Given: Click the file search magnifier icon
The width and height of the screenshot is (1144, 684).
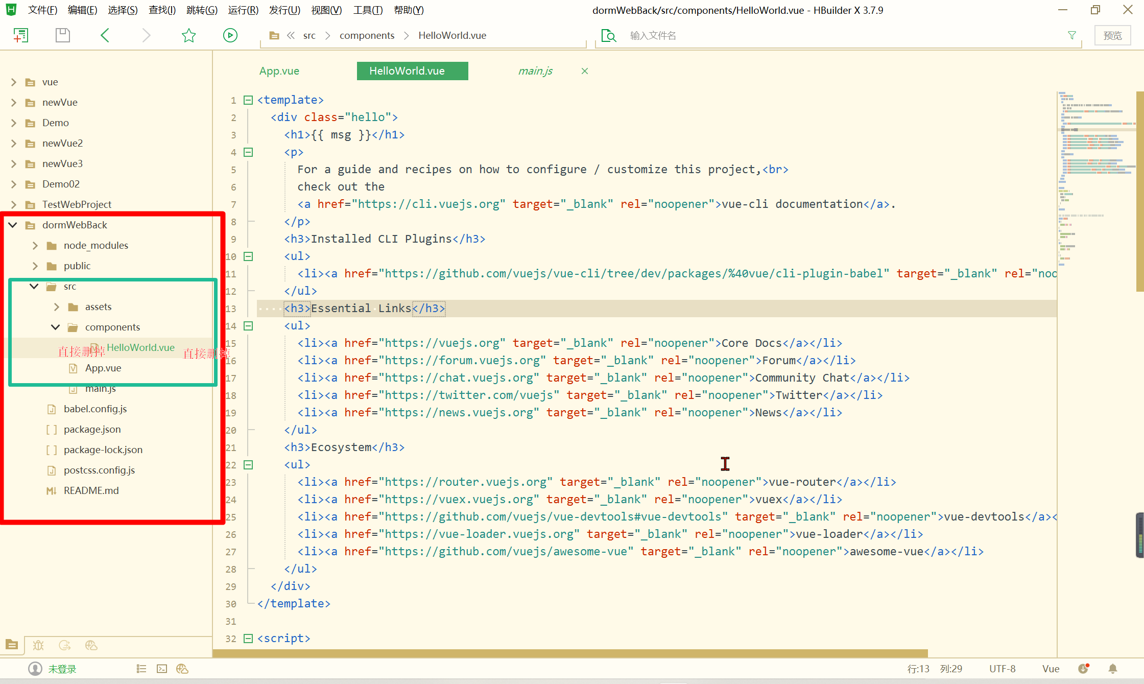Looking at the screenshot, I should pos(609,35).
